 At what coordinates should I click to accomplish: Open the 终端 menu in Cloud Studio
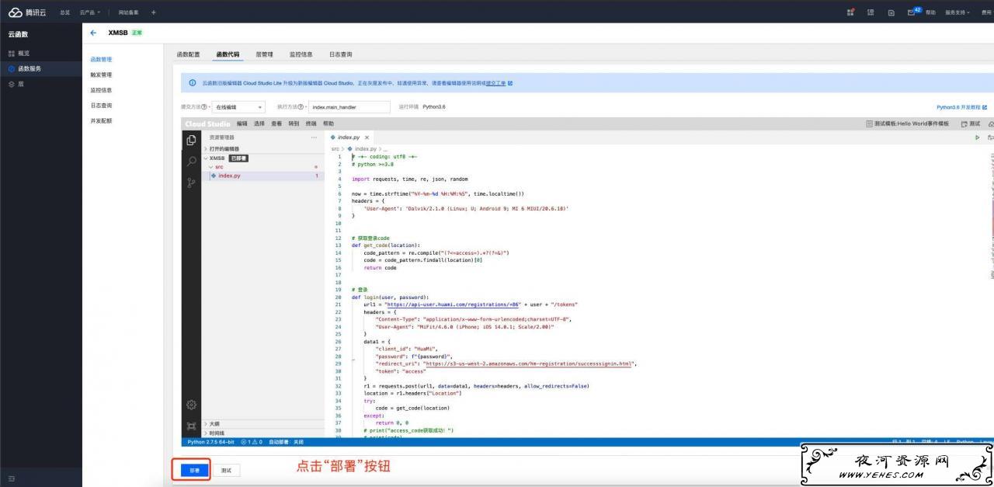(x=311, y=123)
